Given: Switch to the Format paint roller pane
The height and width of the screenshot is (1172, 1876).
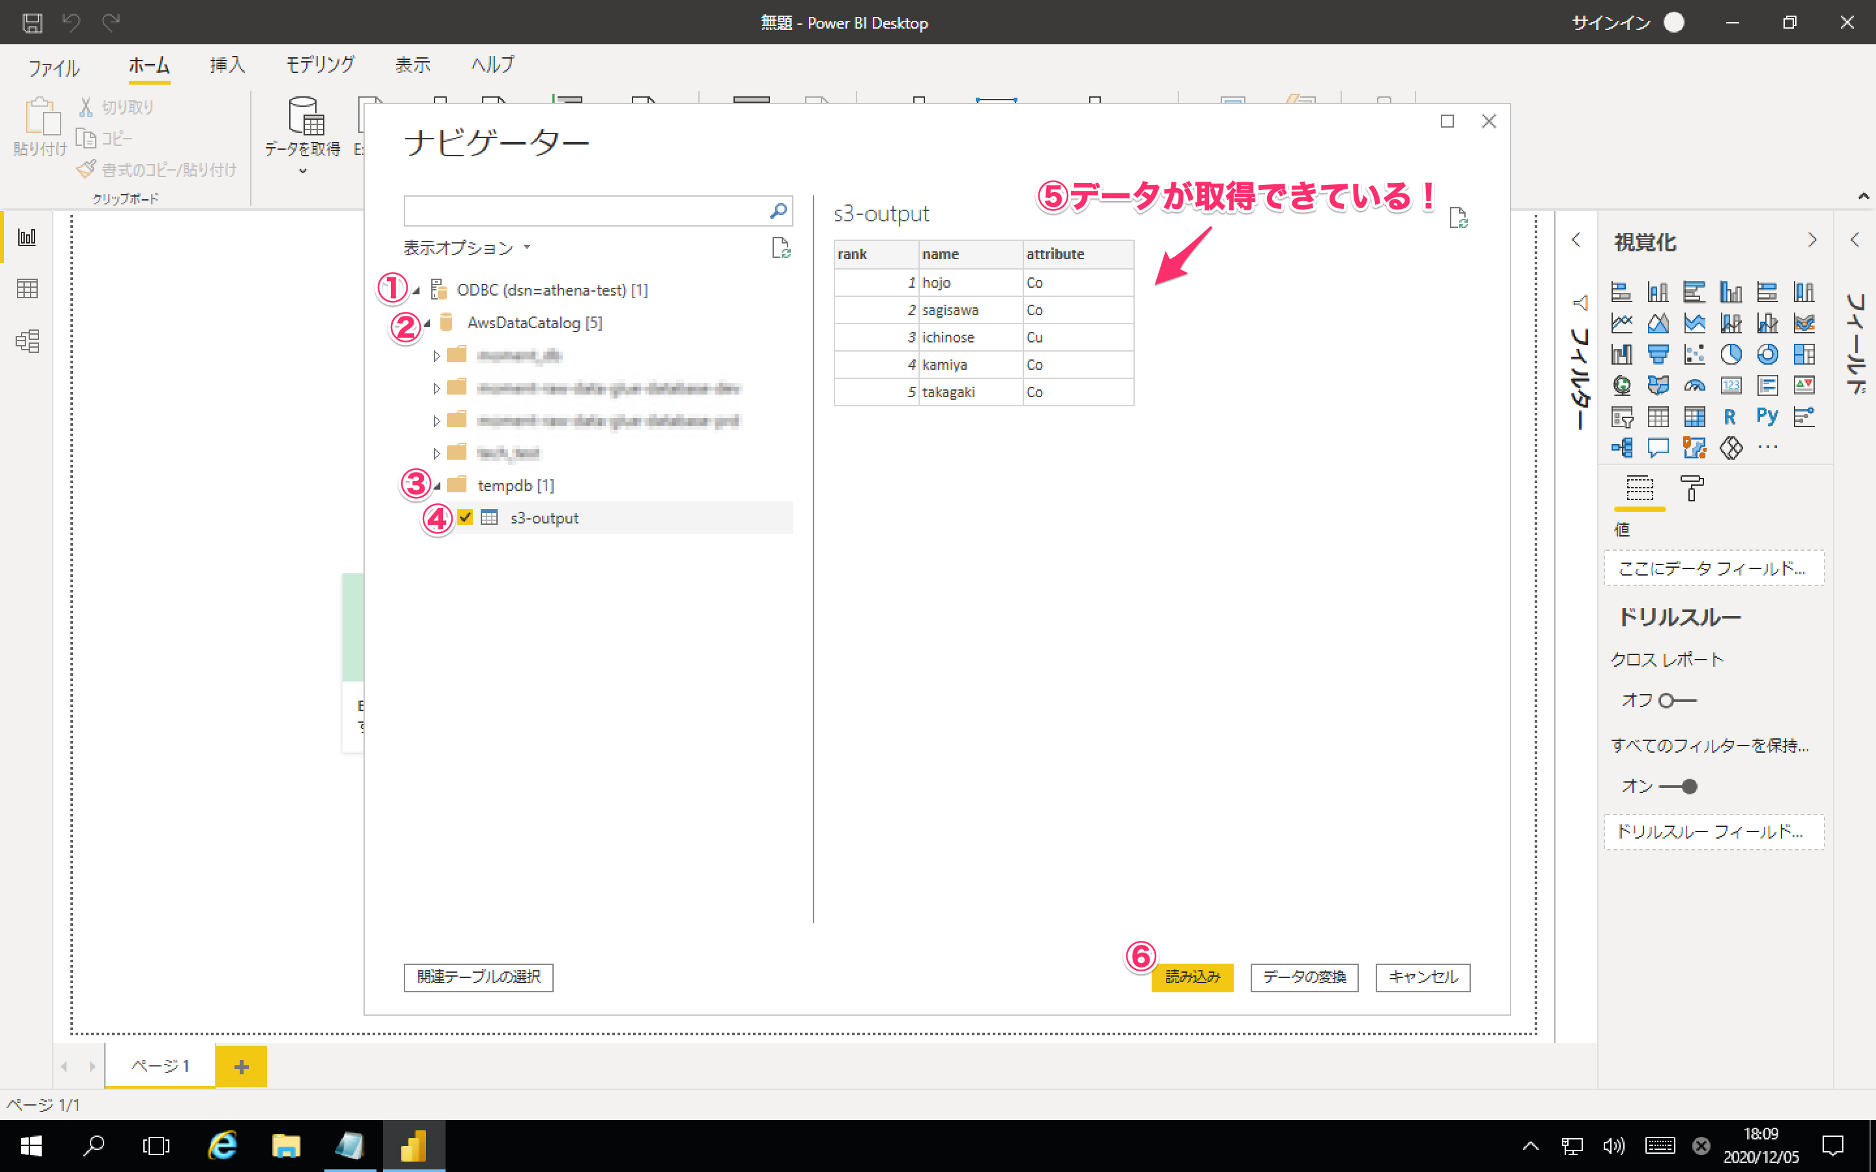Looking at the screenshot, I should pos(1692,489).
